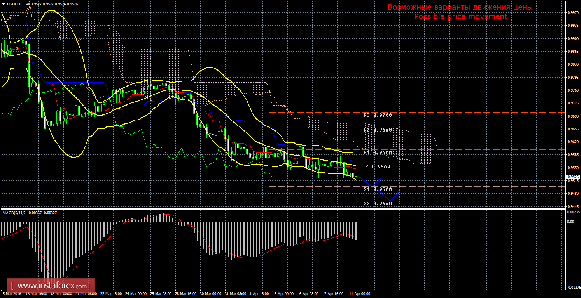This screenshot has width=581, height=298.
Task: Click the 15 Mar 2016 date label
Action: pyautogui.click(x=10, y=294)
